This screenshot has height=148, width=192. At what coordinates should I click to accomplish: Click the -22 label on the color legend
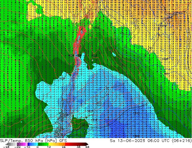pos(18,147)
